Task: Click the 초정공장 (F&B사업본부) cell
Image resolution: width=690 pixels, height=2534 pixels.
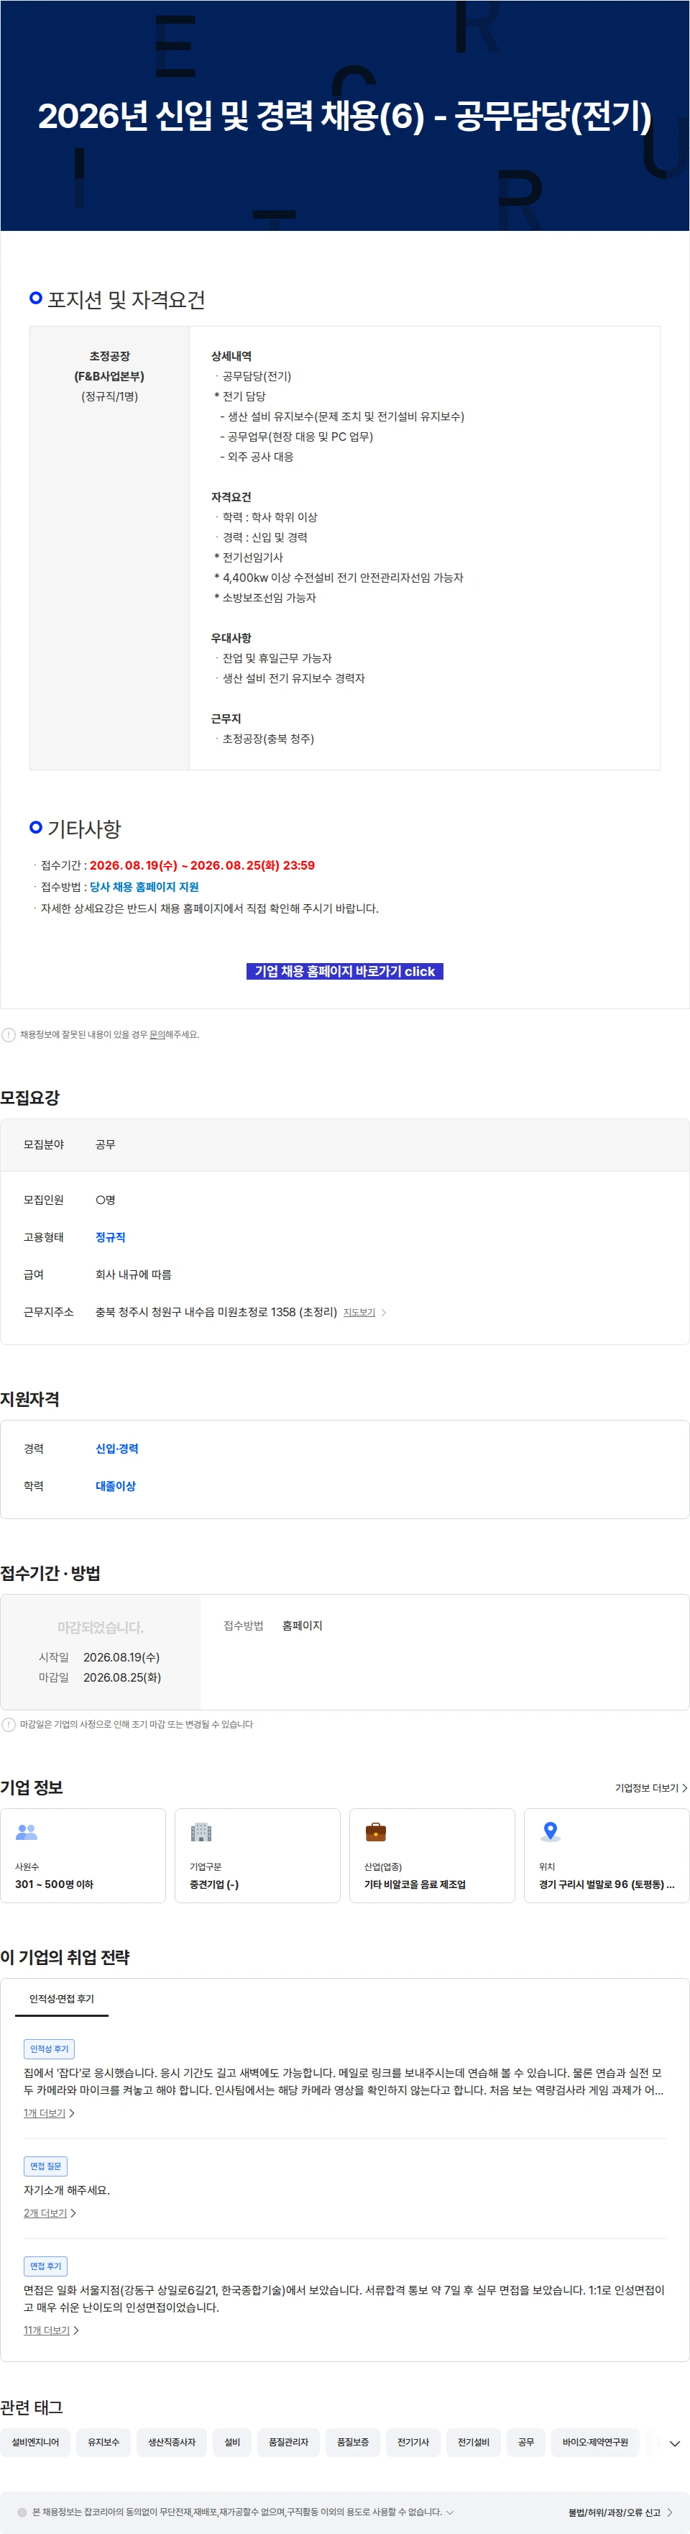Action: tap(109, 548)
